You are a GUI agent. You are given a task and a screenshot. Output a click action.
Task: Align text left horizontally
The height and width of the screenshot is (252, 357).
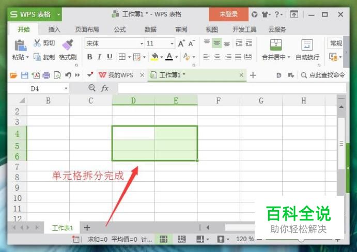206,57
